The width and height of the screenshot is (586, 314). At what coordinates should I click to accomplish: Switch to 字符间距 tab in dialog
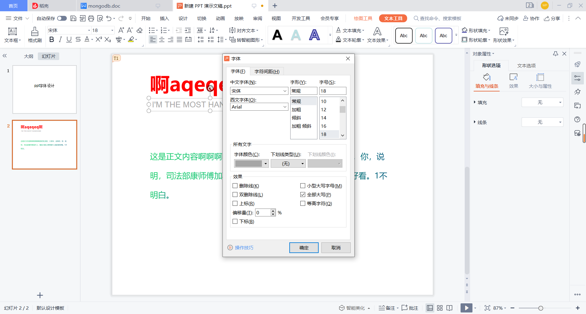point(267,71)
